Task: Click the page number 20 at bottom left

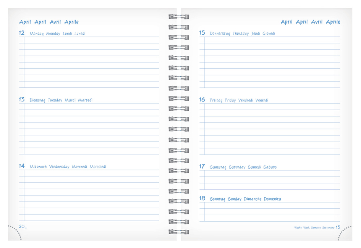Action: (23, 227)
